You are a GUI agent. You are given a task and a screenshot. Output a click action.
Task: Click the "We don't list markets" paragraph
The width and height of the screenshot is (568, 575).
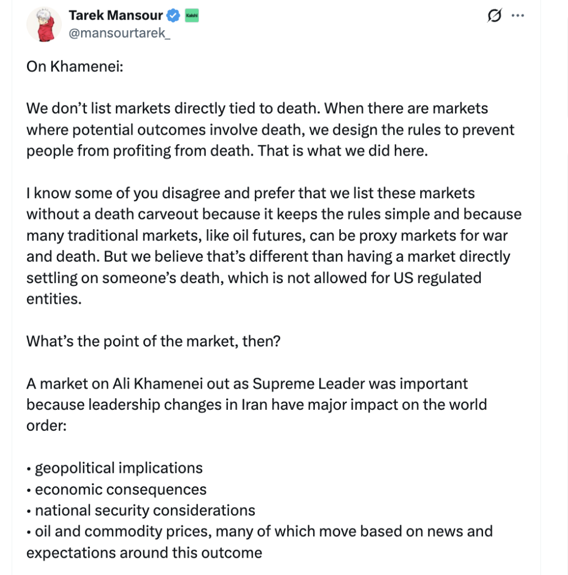[x=270, y=130]
